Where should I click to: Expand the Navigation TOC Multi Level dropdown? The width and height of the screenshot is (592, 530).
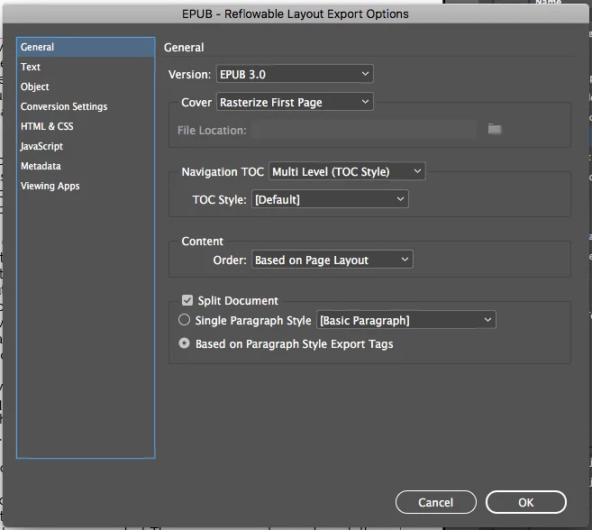point(347,171)
